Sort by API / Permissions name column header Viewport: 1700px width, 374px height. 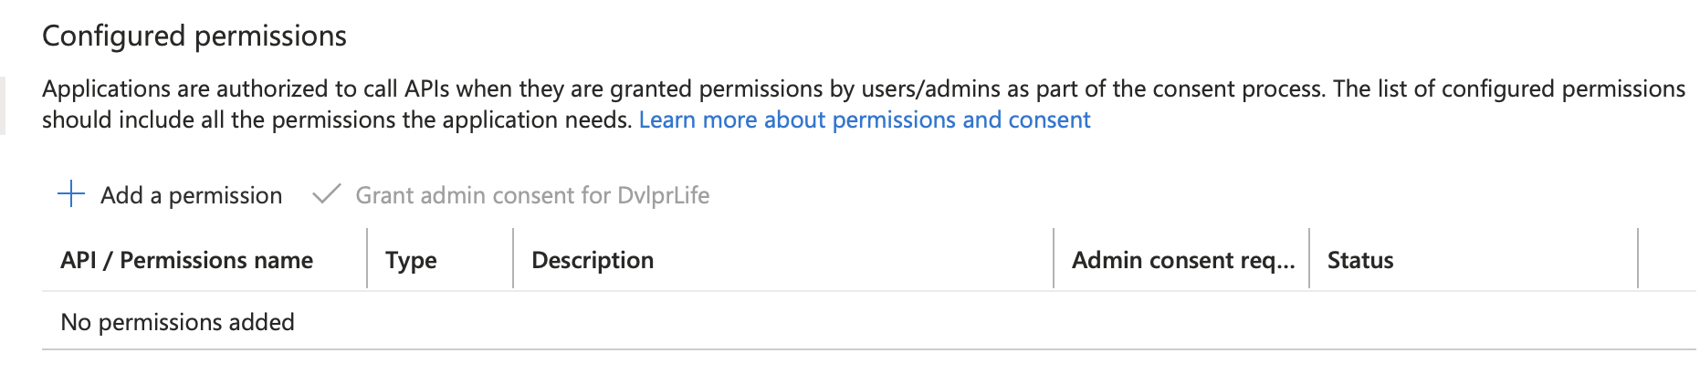click(186, 260)
